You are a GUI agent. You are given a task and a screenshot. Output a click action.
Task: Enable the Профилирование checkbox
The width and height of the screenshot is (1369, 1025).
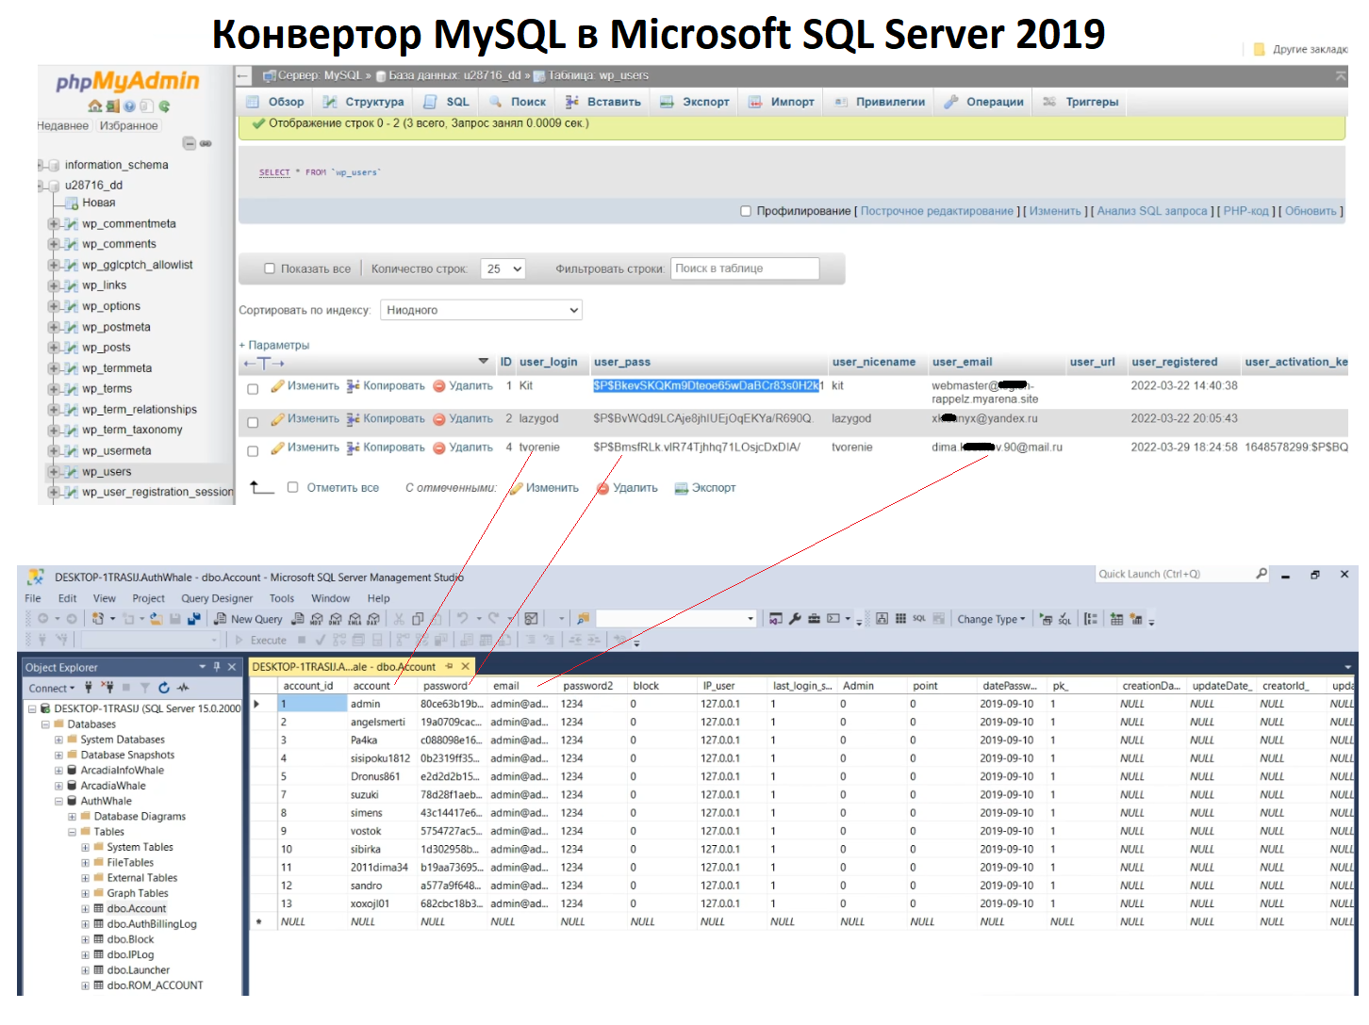click(x=746, y=211)
